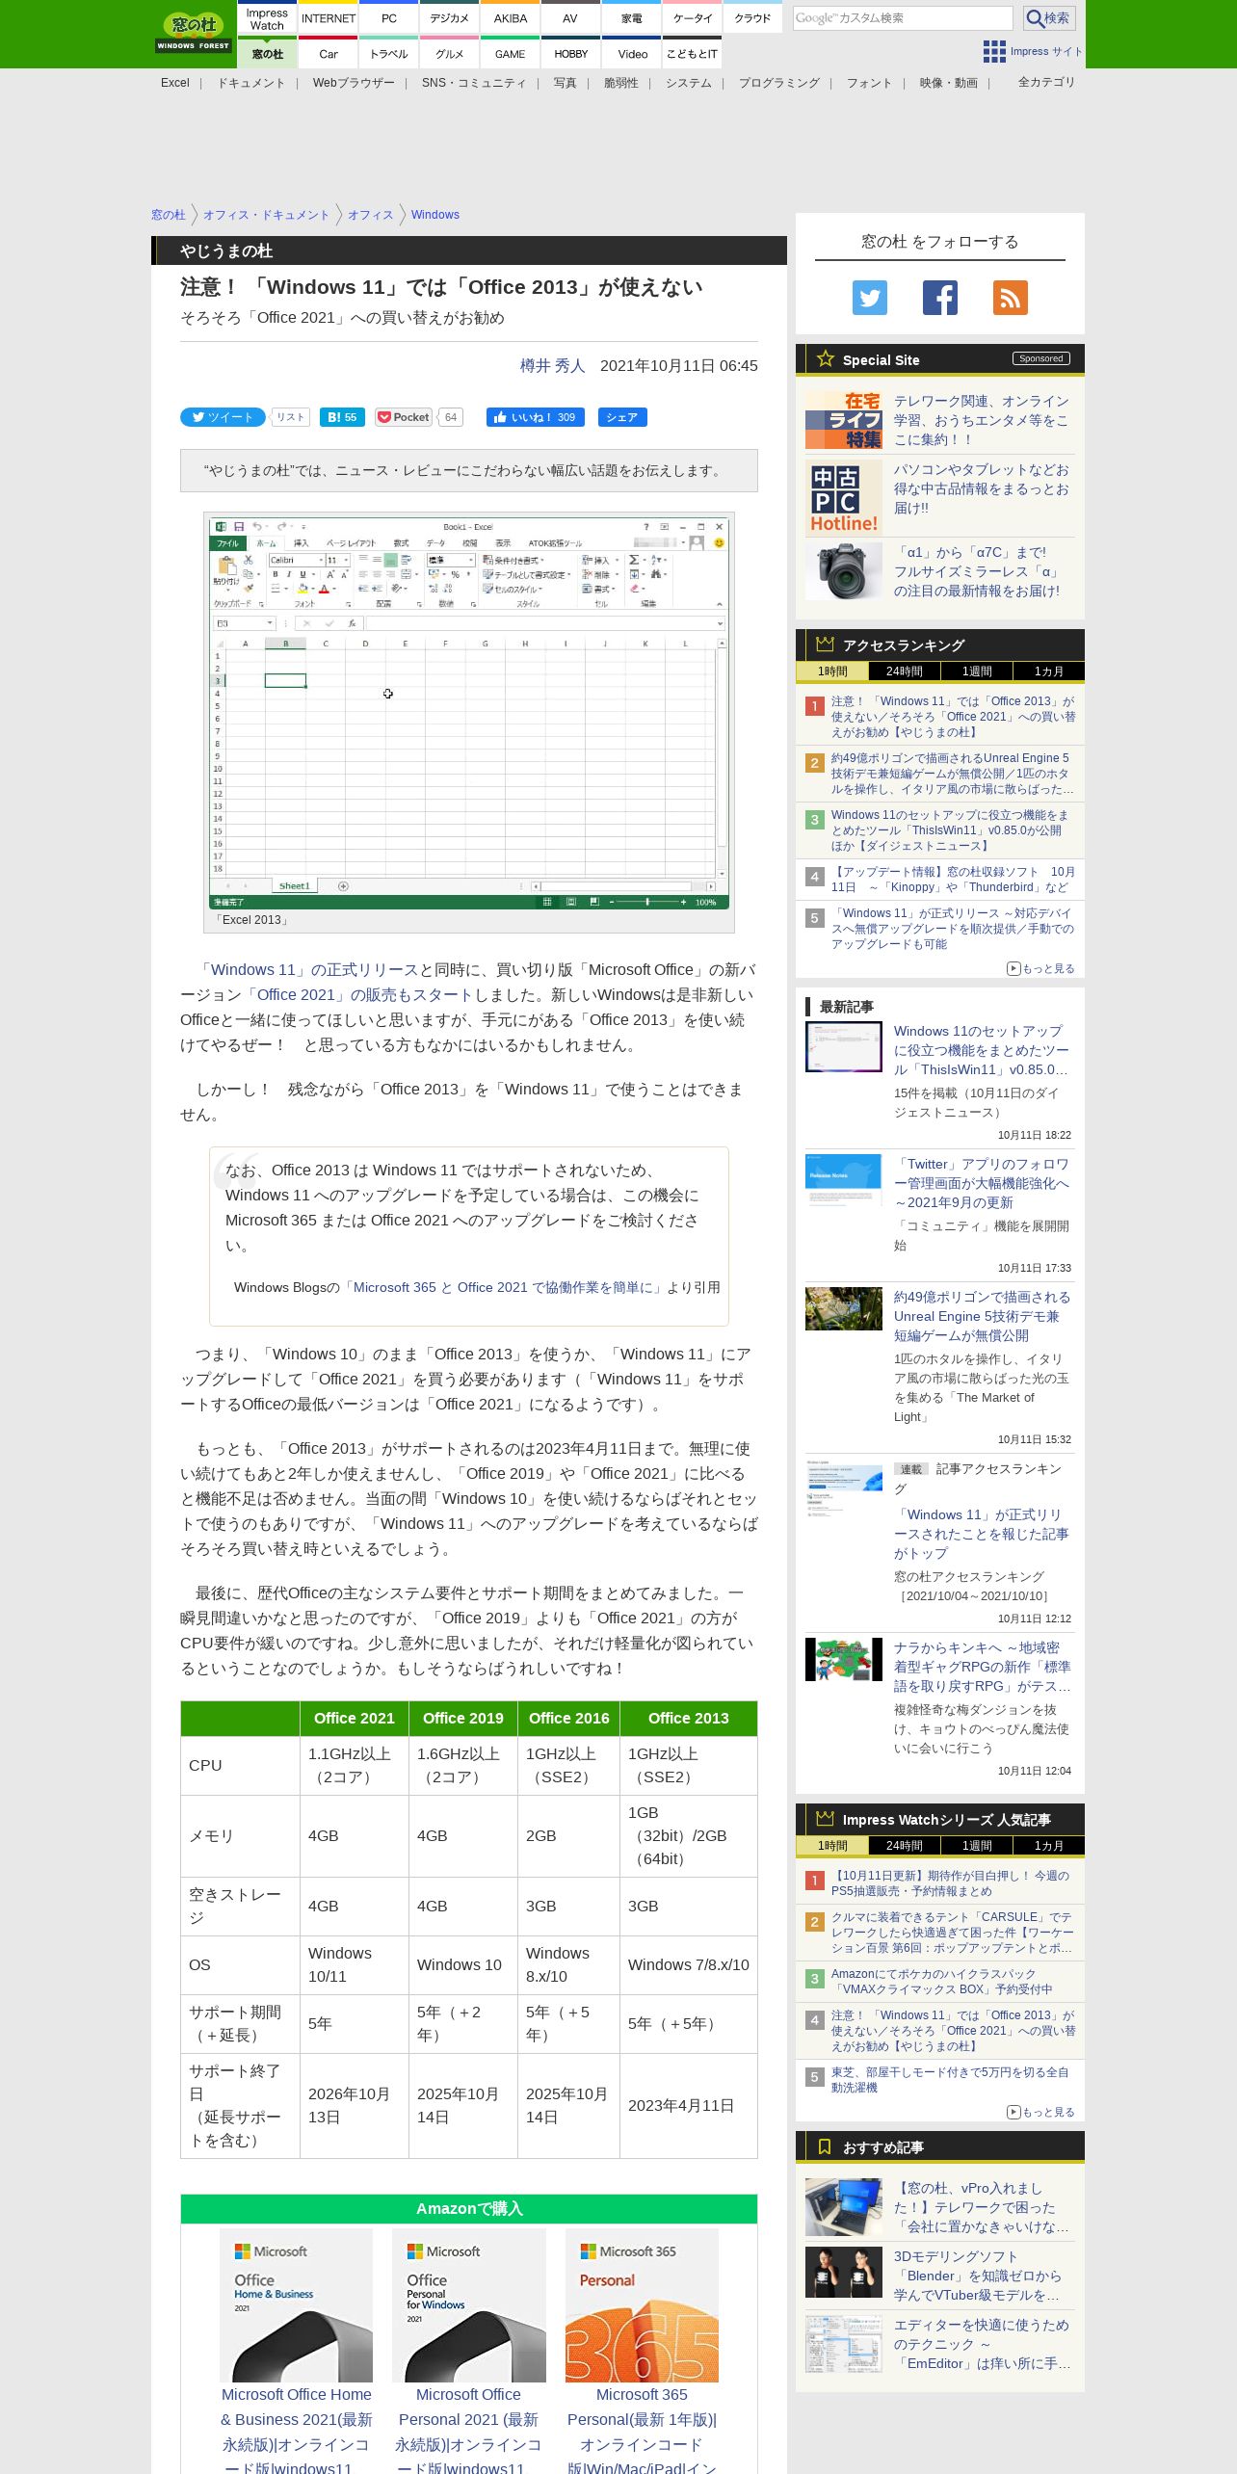Open the AKIBA site tab
Screen dimensions: 1237x2474
tap(511, 18)
